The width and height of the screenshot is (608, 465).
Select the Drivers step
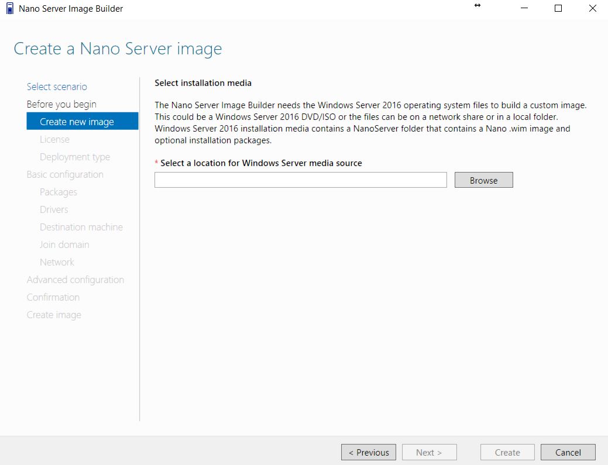[x=54, y=209]
